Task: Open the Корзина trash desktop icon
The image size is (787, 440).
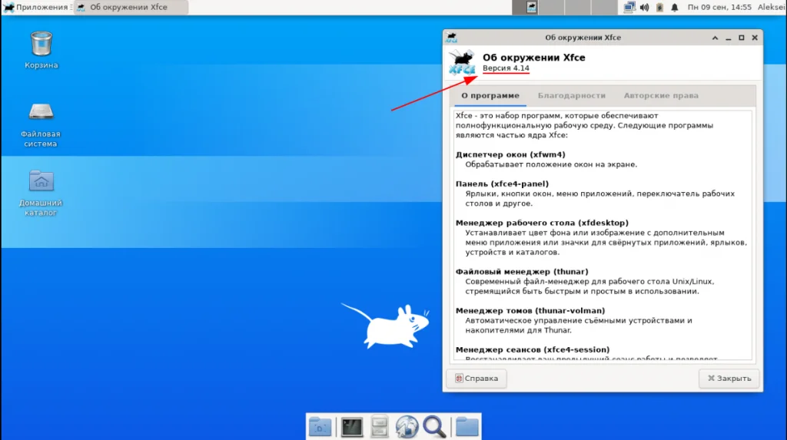Action: tap(42, 50)
